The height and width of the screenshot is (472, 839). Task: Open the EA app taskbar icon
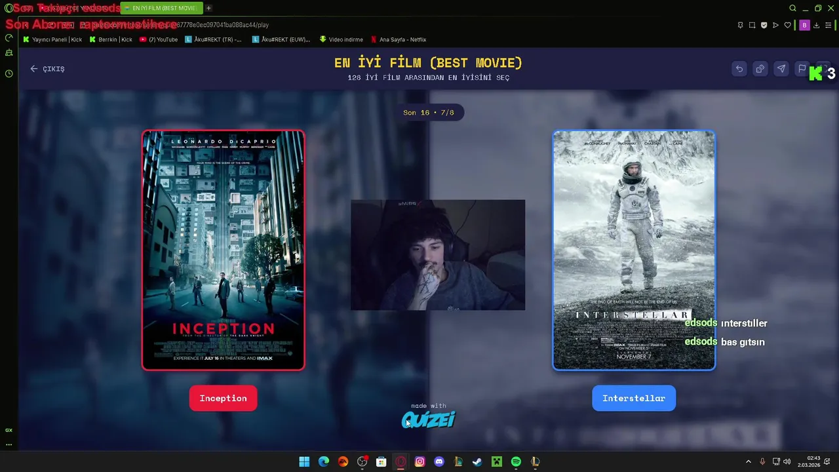click(343, 462)
